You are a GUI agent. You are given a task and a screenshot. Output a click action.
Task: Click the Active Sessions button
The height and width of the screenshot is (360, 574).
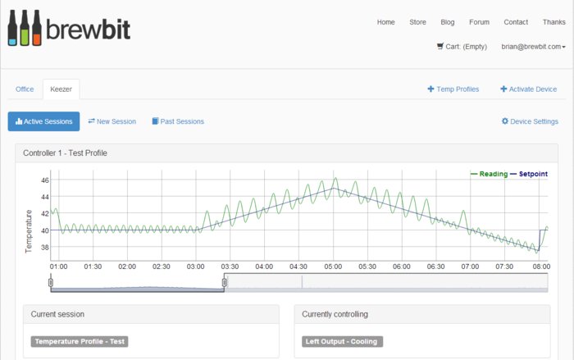43,121
